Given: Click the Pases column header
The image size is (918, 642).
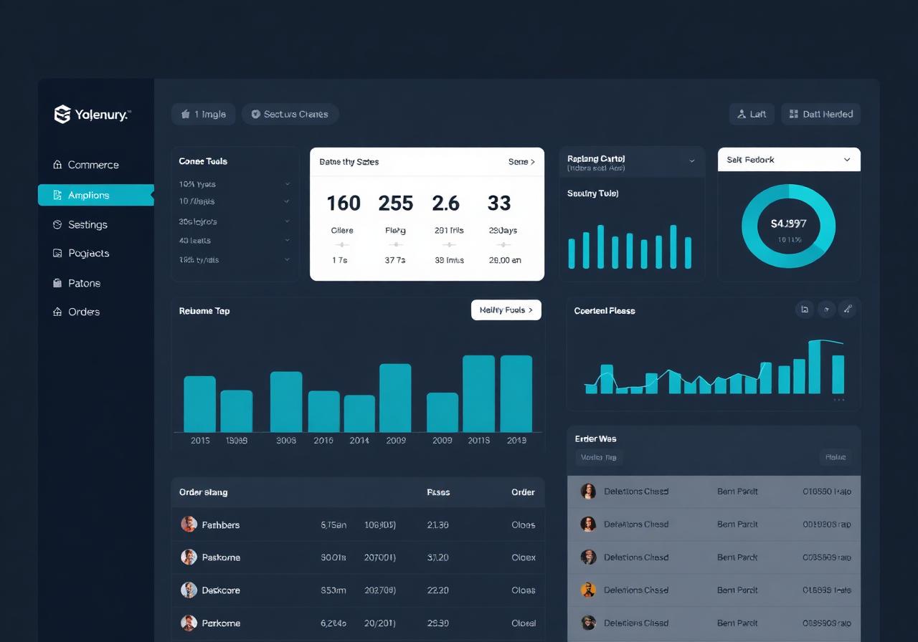Looking at the screenshot, I should (438, 492).
